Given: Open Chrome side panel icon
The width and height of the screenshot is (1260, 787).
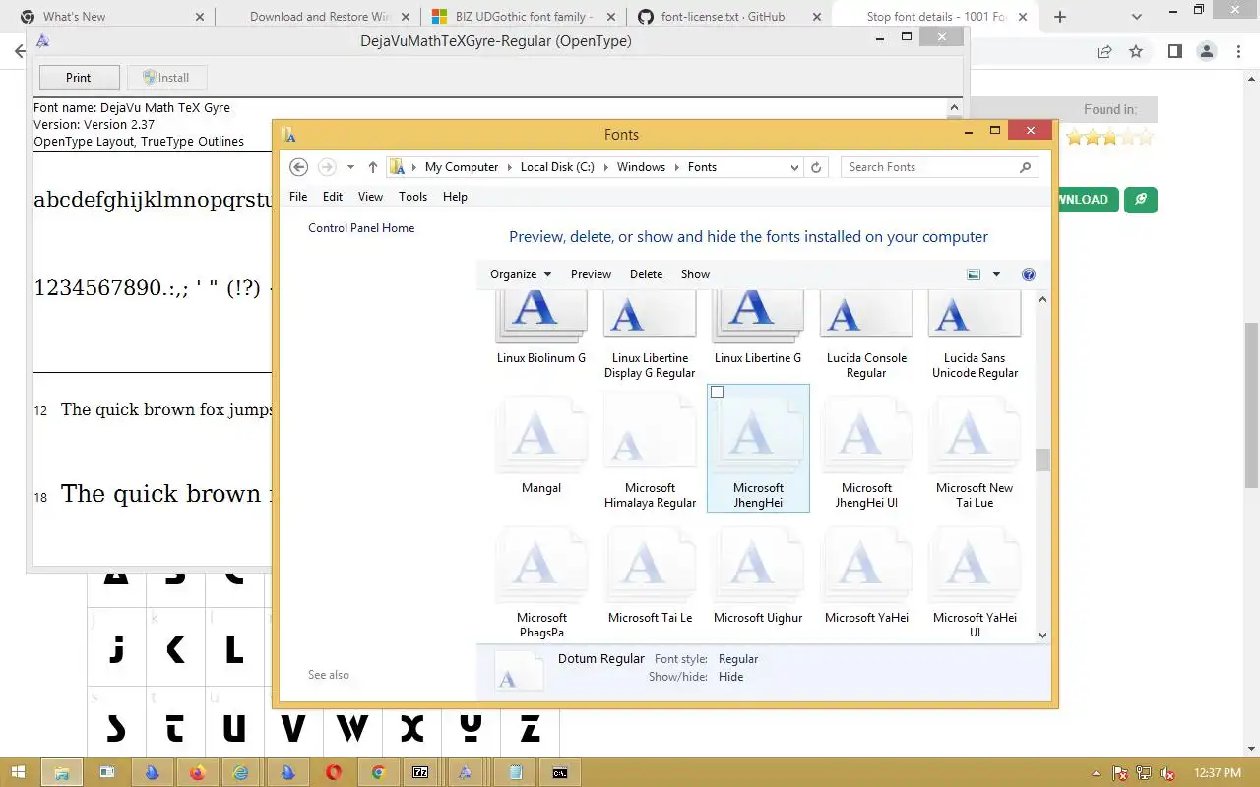Looking at the screenshot, I should point(1174,51).
